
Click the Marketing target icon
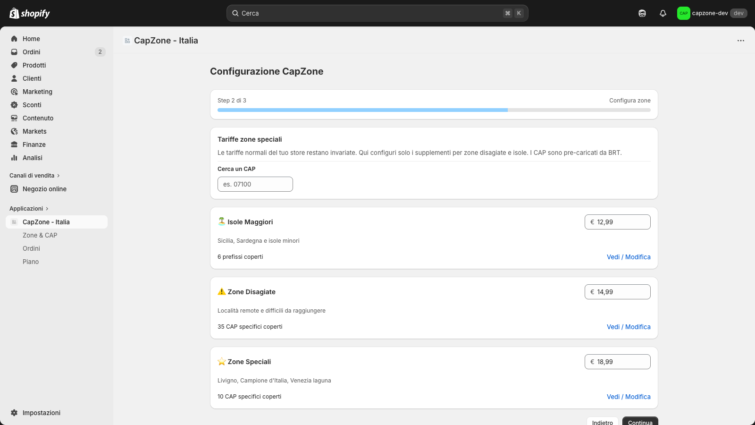coord(14,92)
